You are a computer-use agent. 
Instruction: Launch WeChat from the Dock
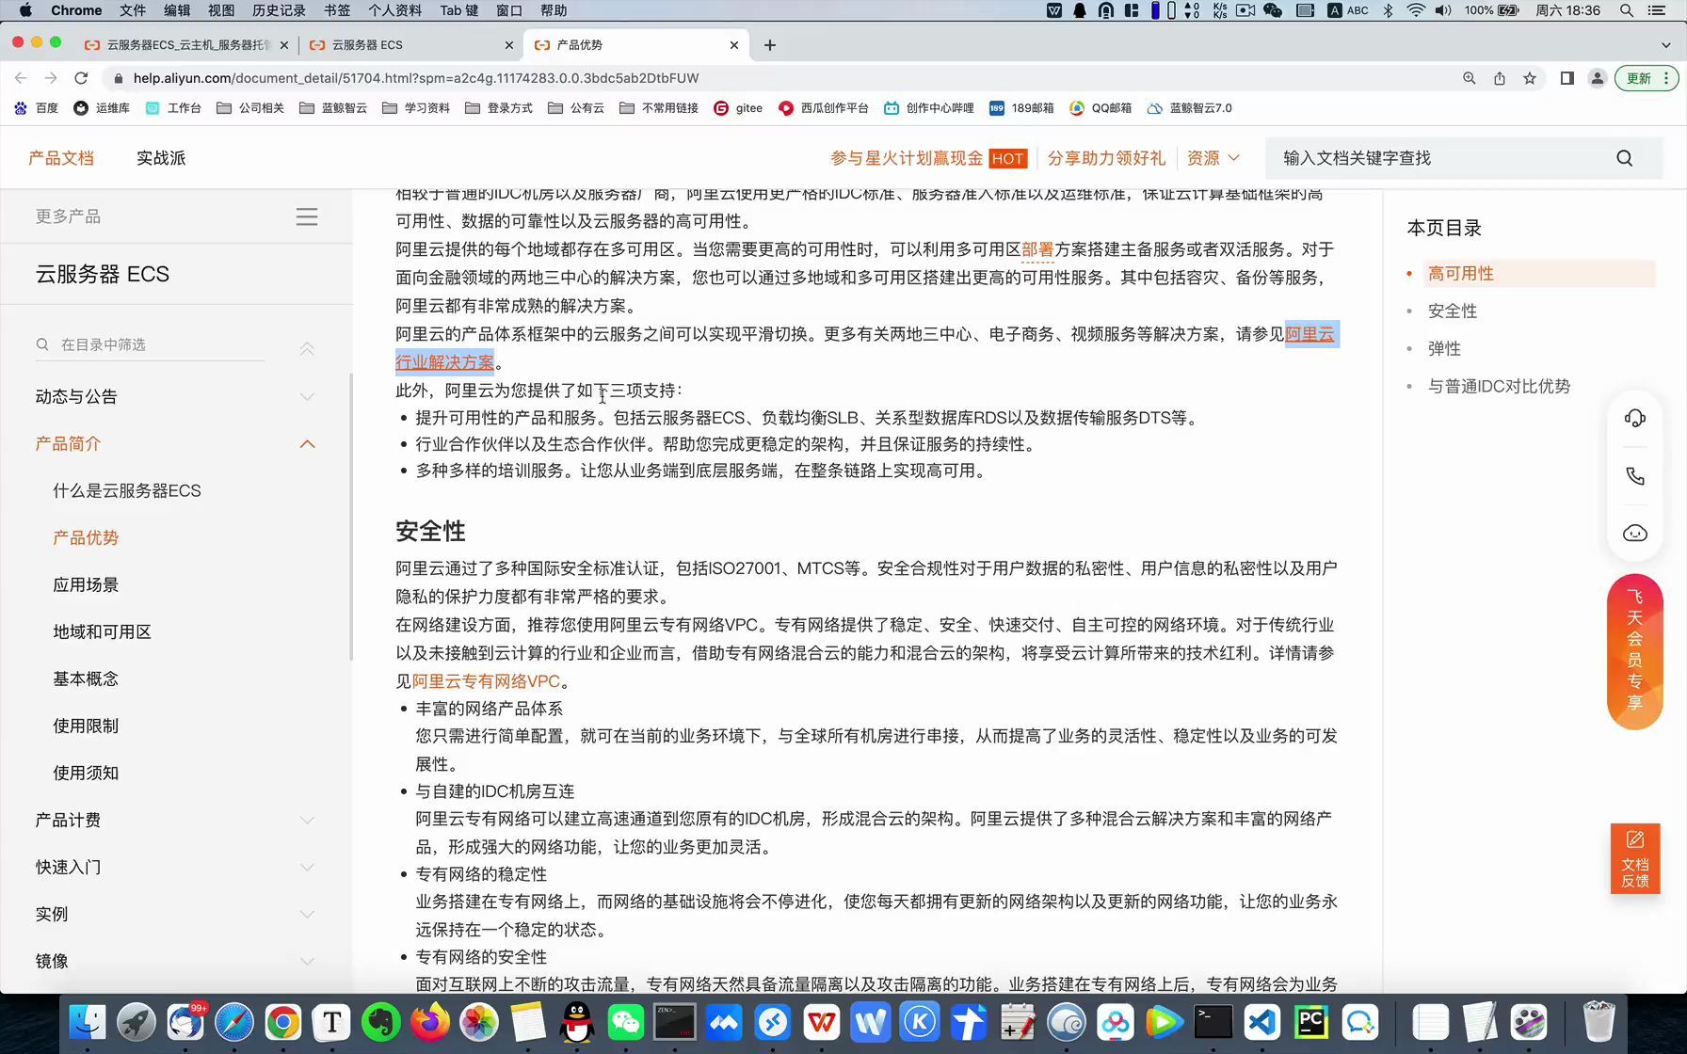[x=626, y=1022]
